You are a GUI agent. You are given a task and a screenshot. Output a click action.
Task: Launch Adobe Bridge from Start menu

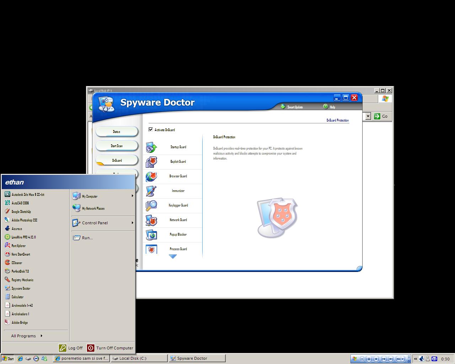[x=36, y=322]
